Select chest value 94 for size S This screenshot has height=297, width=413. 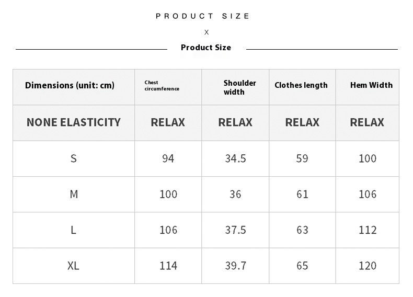click(x=168, y=158)
